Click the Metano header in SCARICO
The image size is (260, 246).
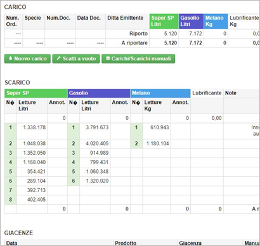pyautogui.click(x=160, y=93)
